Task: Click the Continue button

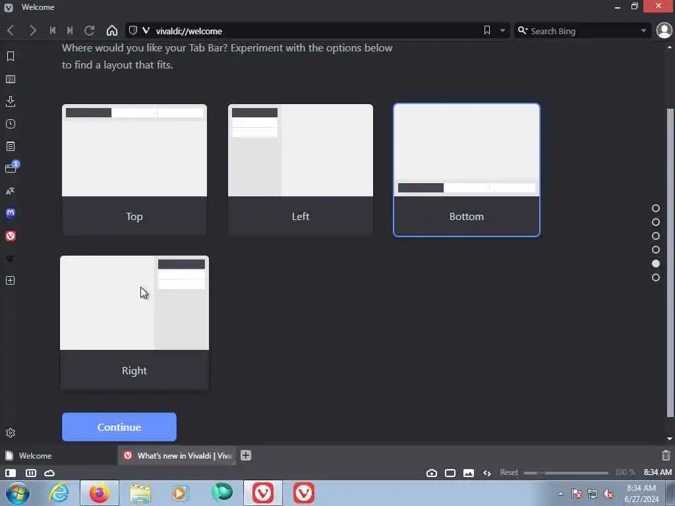Action: coord(119,427)
